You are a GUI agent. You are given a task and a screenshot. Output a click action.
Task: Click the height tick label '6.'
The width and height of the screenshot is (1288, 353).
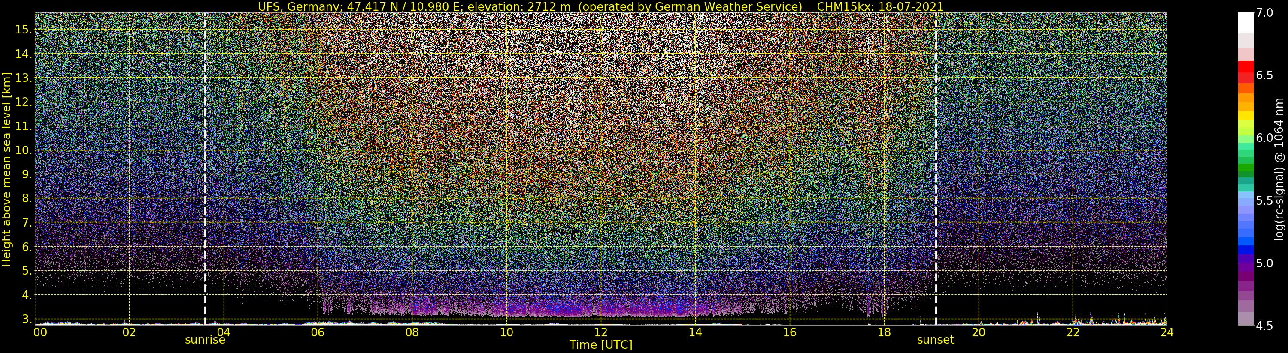27,247
